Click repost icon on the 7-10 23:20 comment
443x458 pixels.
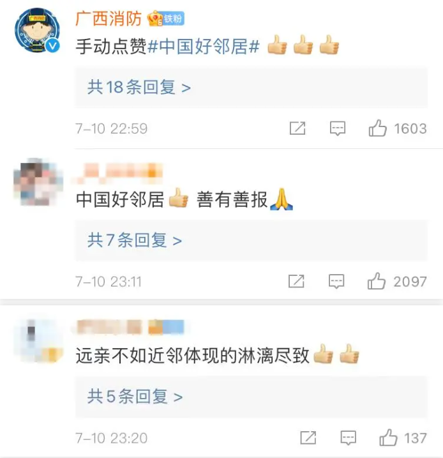point(308,438)
